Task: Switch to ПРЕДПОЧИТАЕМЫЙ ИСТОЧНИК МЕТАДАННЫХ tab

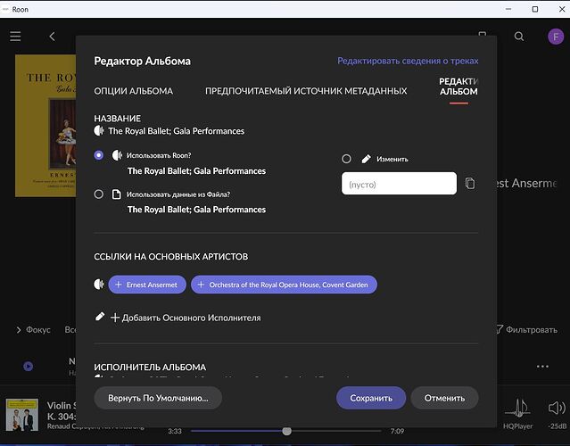Action: 306,91
